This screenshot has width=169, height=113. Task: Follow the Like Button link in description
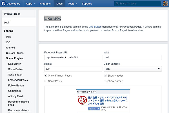click(x=95, y=27)
